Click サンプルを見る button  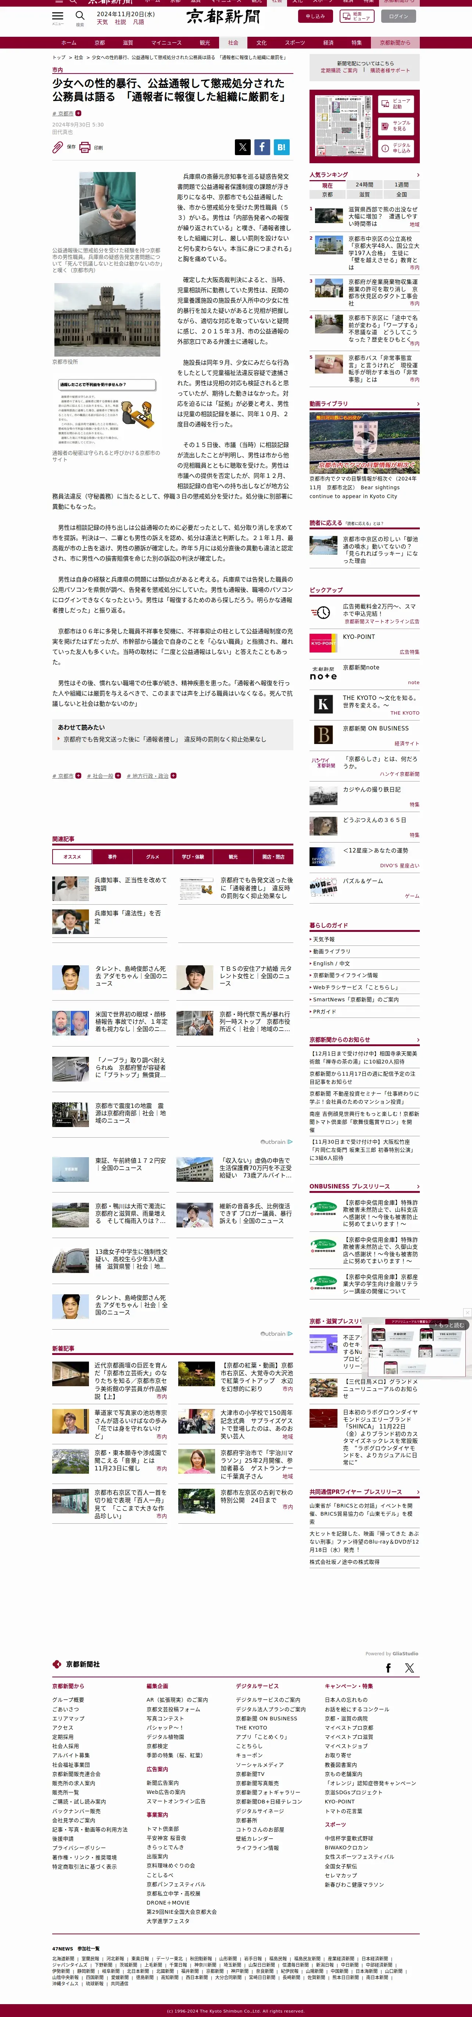coord(395,125)
